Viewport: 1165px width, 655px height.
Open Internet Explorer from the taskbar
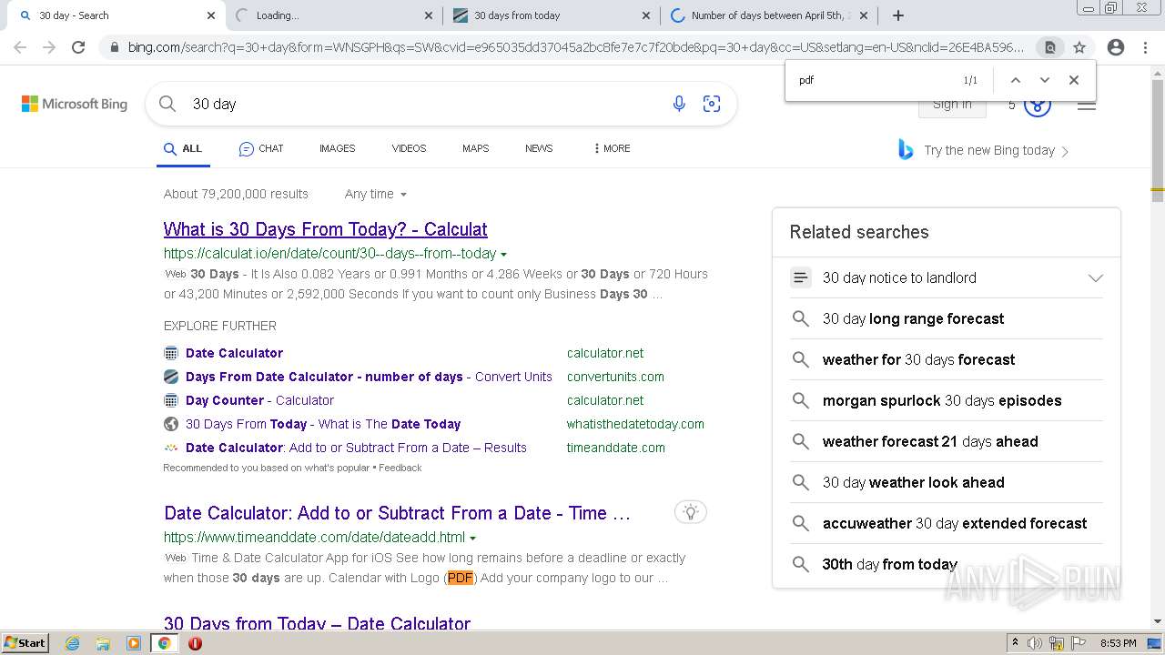click(72, 643)
